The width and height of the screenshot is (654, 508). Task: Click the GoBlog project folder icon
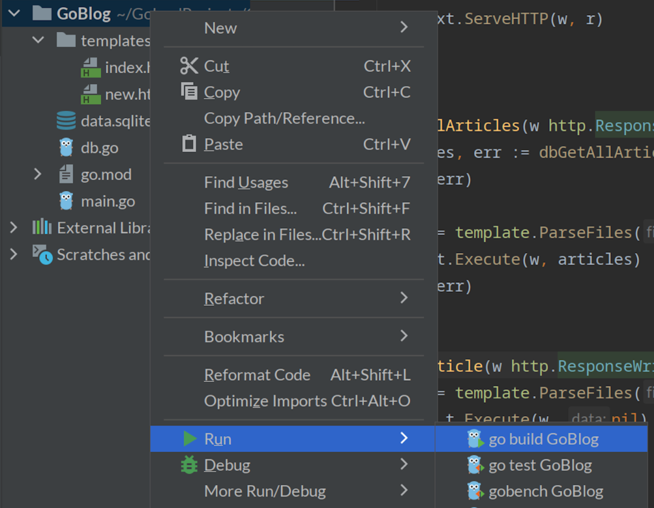(x=42, y=13)
